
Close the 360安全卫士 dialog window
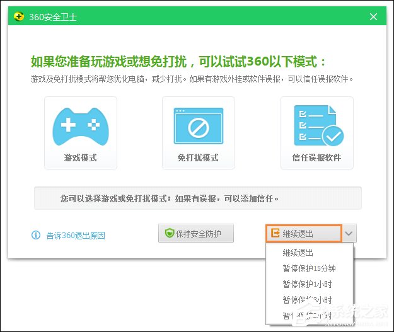coord(374,17)
